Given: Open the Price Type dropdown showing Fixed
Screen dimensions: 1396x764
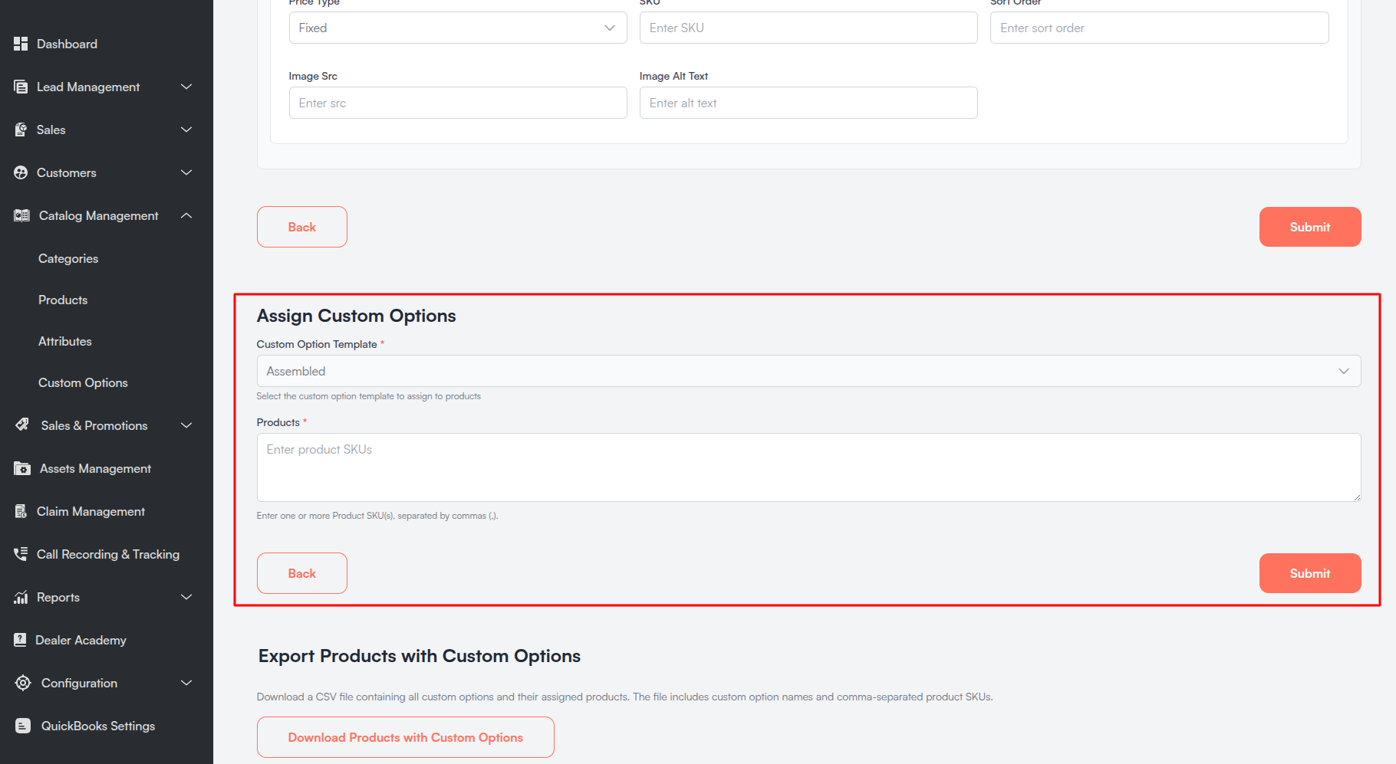Looking at the screenshot, I should click(x=458, y=28).
